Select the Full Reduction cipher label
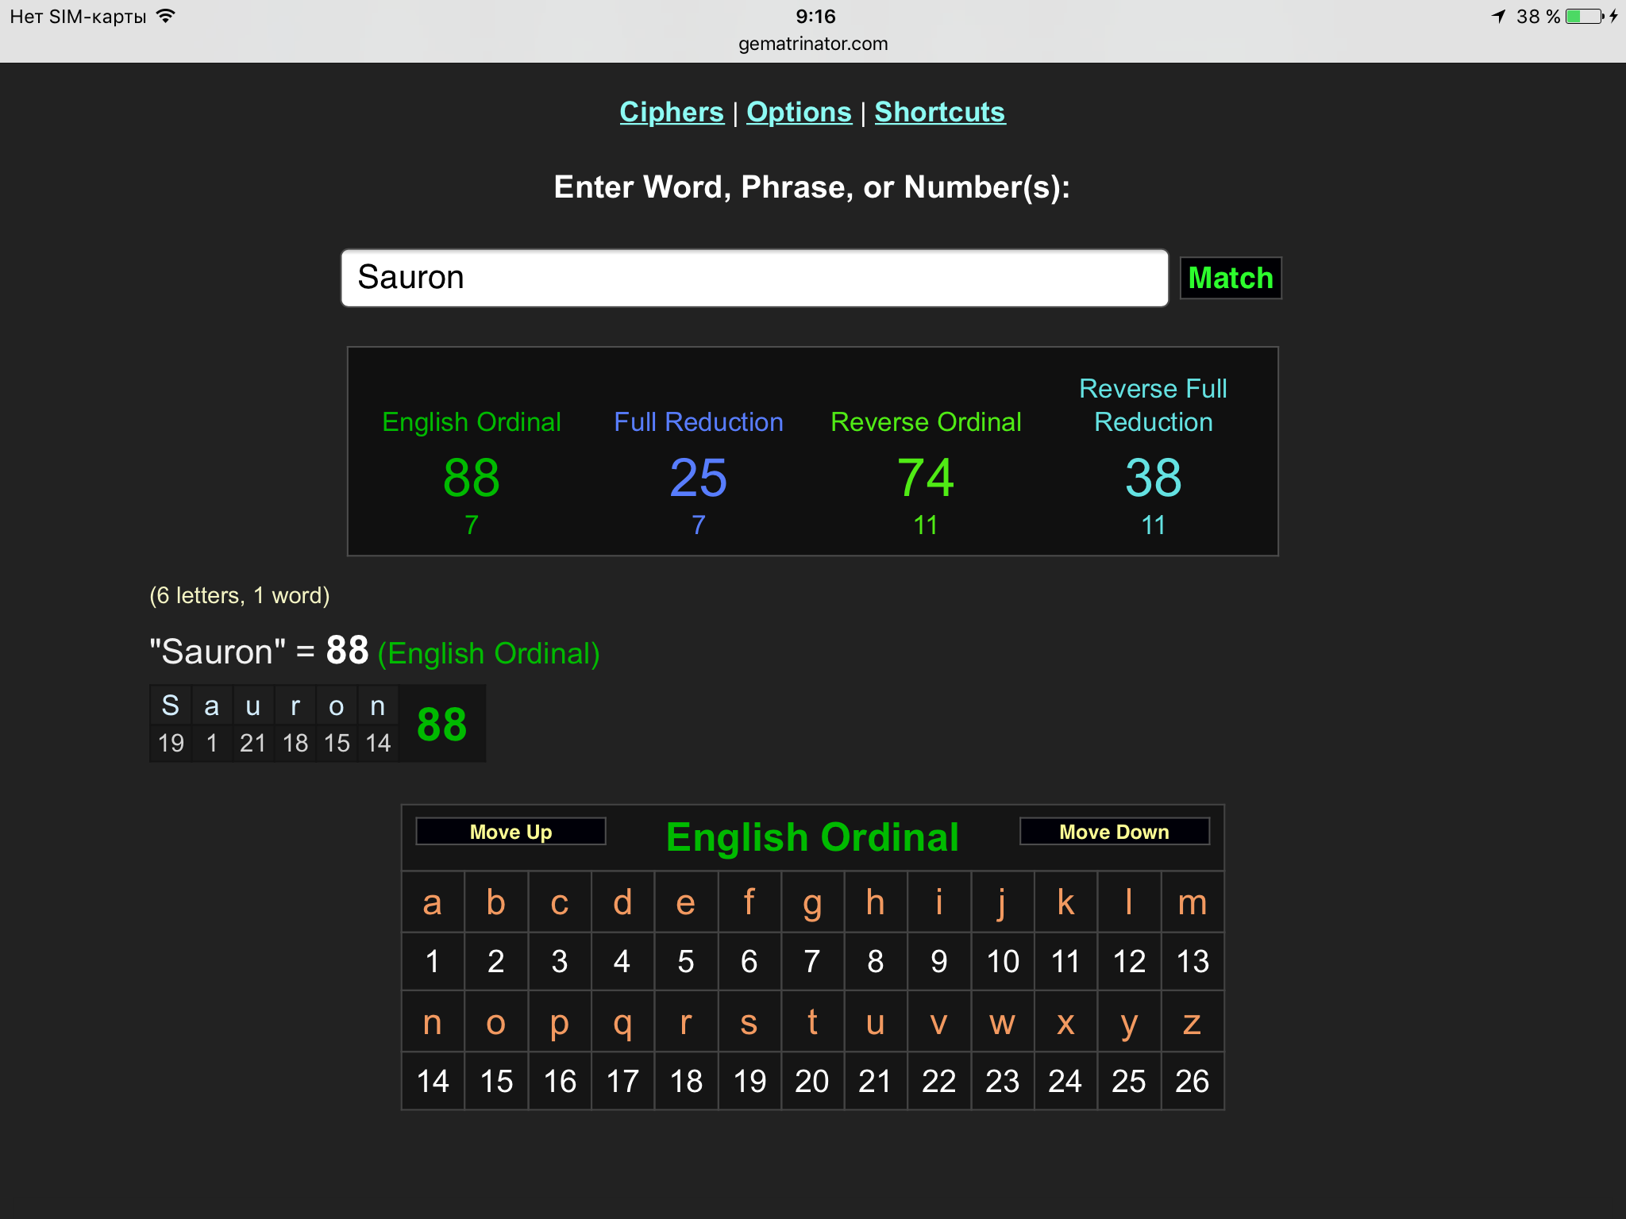Image resolution: width=1626 pixels, height=1219 pixels. (699, 422)
